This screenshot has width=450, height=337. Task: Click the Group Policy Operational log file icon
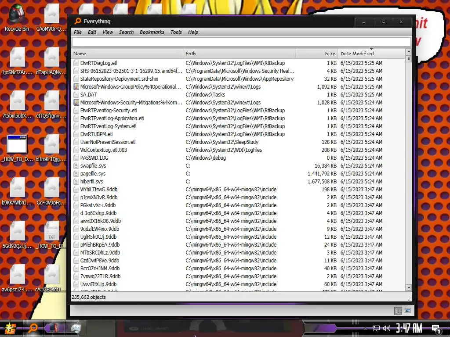tap(76, 86)
